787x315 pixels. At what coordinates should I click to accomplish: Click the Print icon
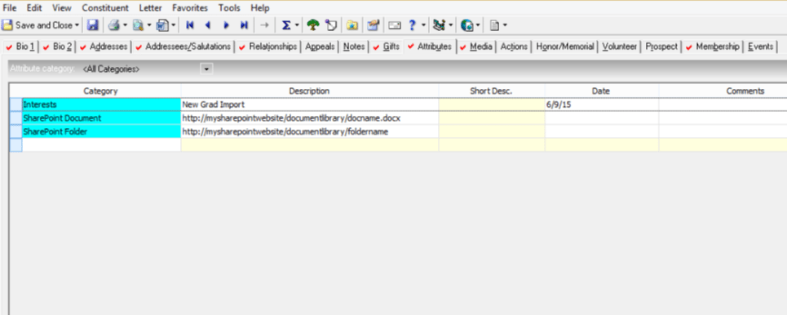click(x=114, y=25)
